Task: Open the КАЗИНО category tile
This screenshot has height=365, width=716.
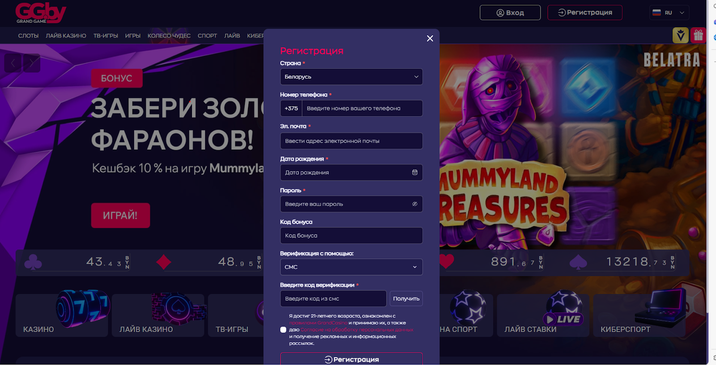Action: [62, 315]
